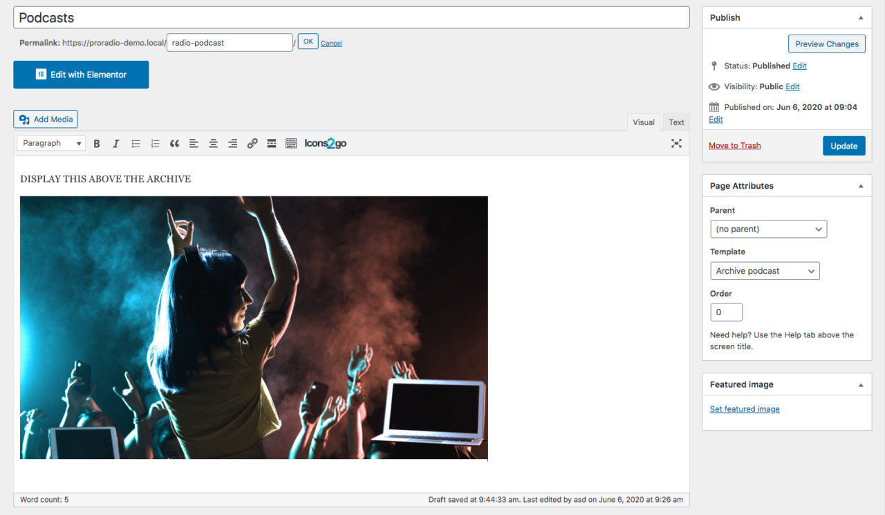Collapse the Featured image panel

(x=861, y=384)
